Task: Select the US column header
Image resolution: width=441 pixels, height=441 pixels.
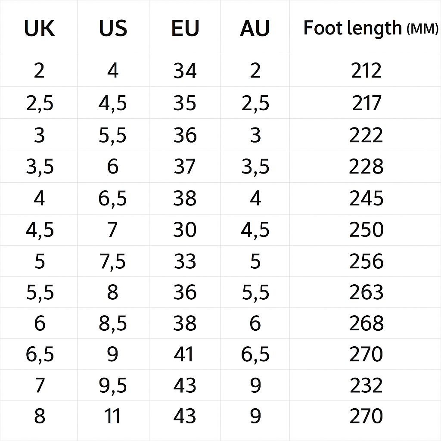Action: [113, 28]
